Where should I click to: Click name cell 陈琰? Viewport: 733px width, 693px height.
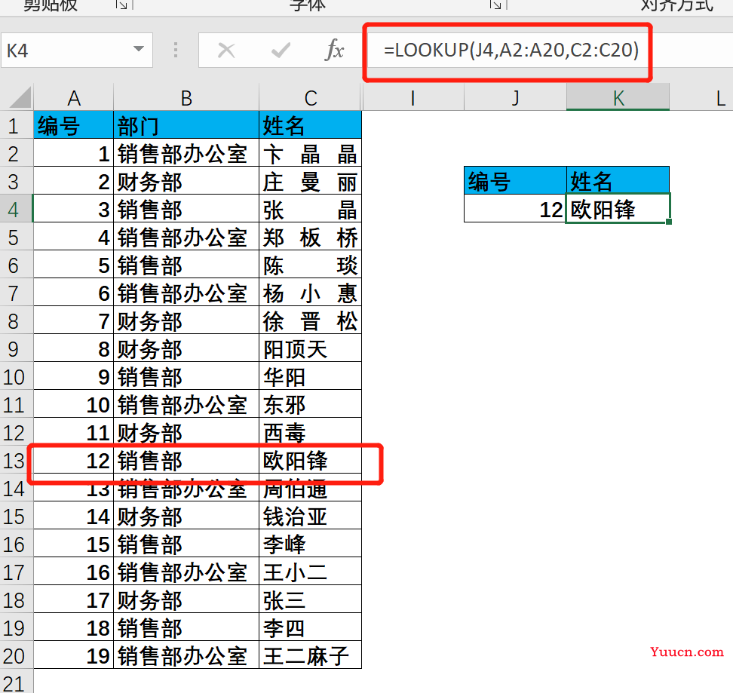(x=311, y=265)
